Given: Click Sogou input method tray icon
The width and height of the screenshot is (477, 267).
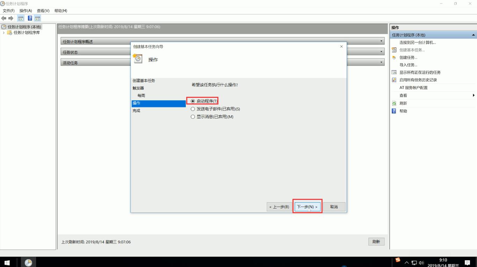Looking at the screenshot, I should click(398, 260).
